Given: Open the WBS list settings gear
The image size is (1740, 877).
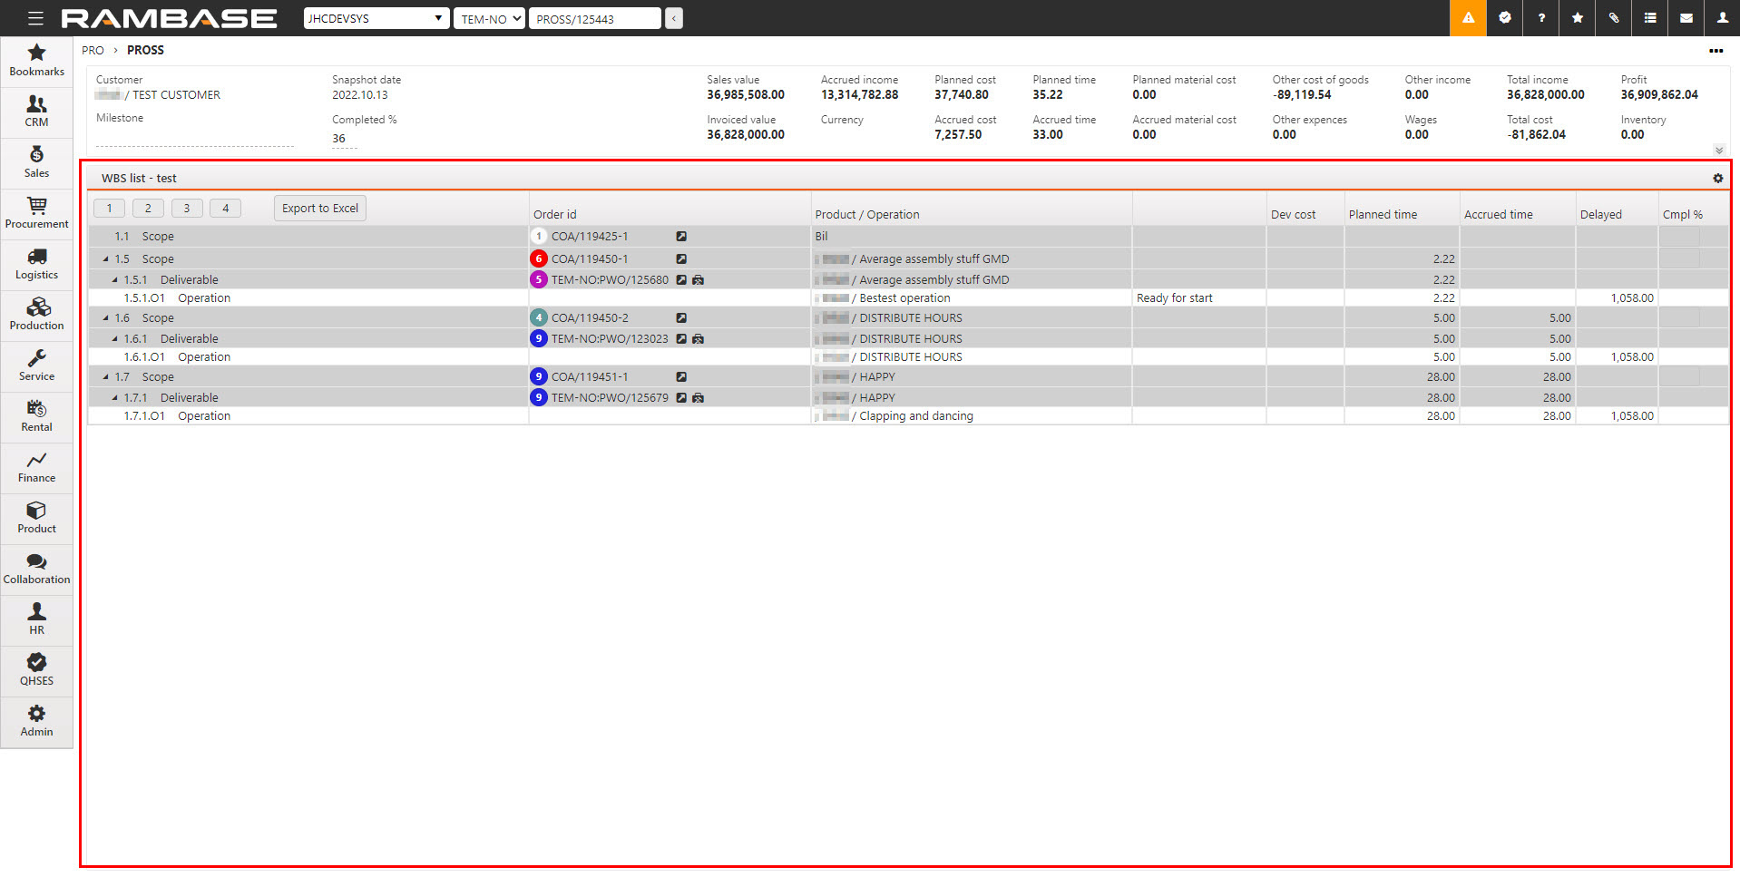Looking at the screenshot, I should pyautogui.click(x=1717, y=179).
